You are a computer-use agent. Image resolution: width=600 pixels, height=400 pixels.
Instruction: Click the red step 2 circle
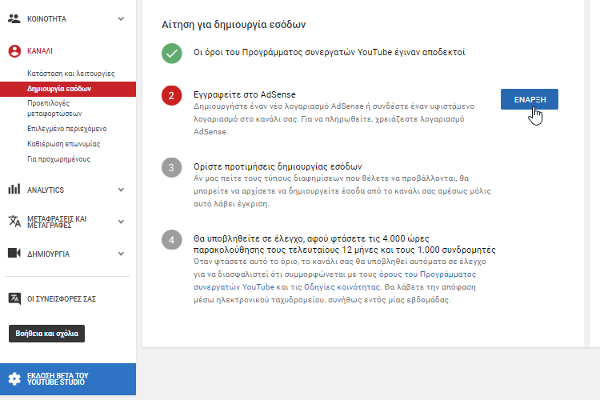172,95
